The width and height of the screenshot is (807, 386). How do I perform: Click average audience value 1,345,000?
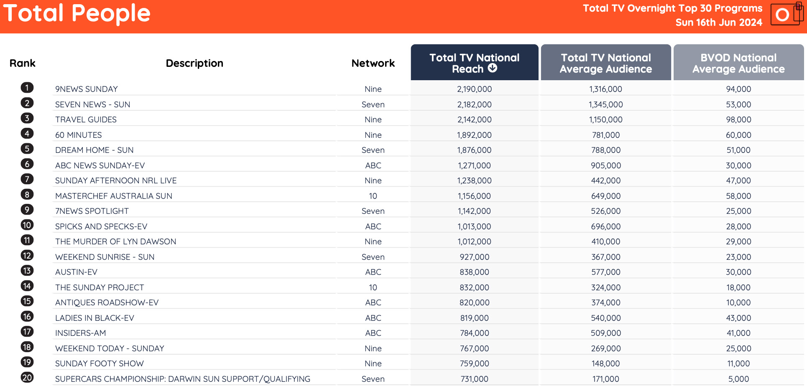click(x=606, y=104)
